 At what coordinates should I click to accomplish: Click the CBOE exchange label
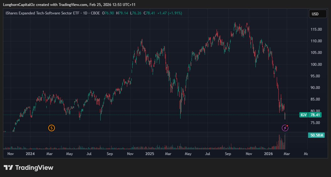[x=95, y=13]
